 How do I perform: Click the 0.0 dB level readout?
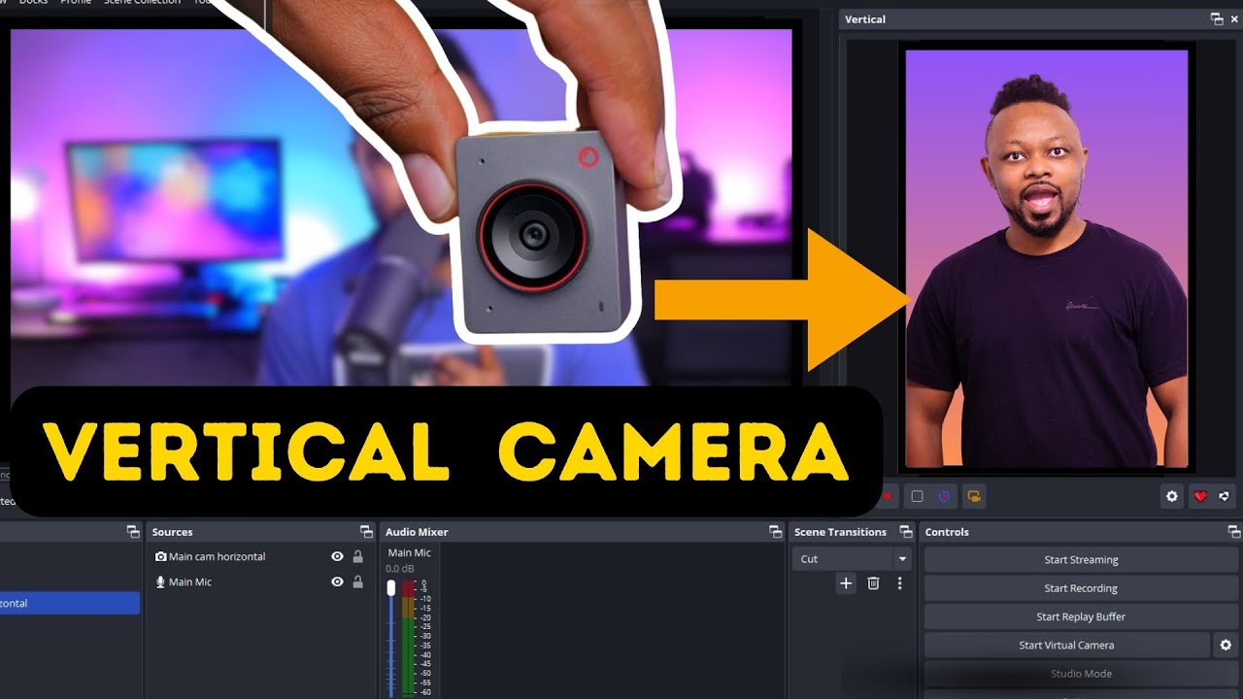400,568
